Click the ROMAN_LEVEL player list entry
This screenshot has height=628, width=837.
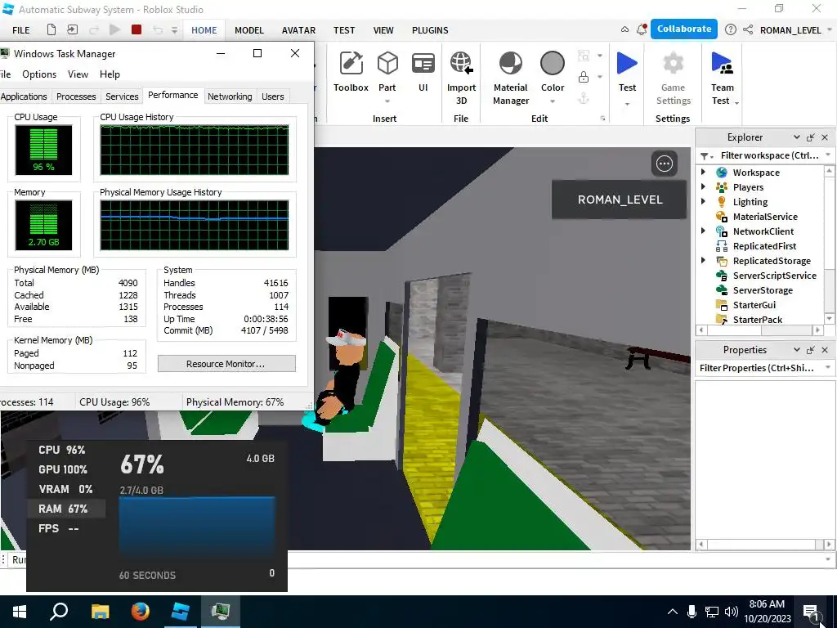point(620,200)
